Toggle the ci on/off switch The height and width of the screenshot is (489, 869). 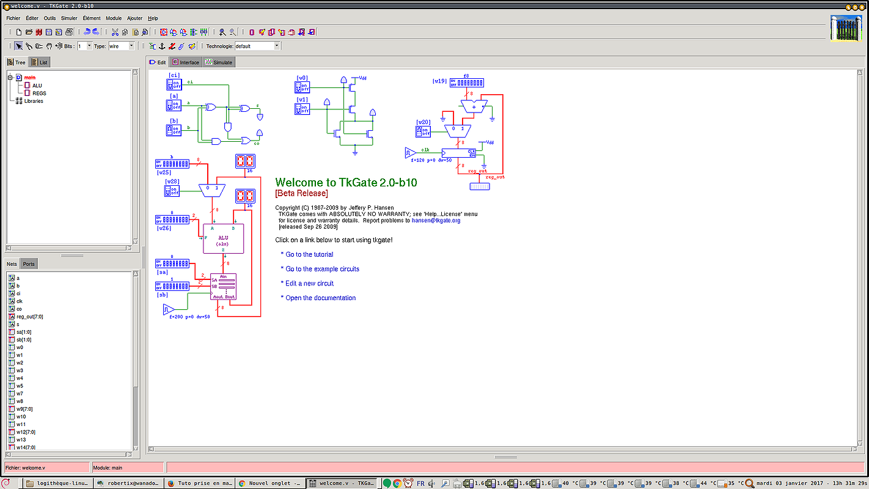pos(174,84)
